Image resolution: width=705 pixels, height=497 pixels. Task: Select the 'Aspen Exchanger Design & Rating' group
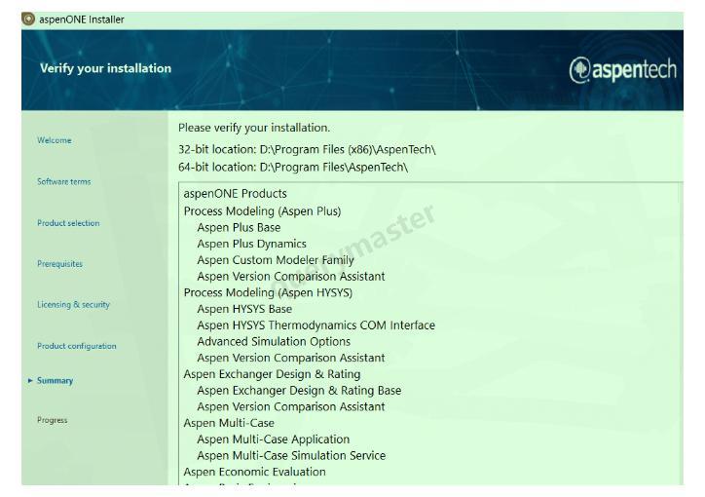point(272,374)
